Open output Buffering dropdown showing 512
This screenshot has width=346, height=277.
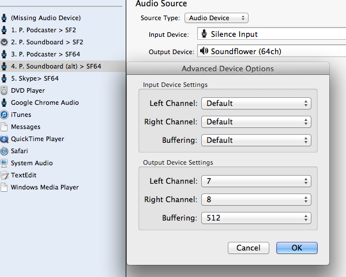256,218
